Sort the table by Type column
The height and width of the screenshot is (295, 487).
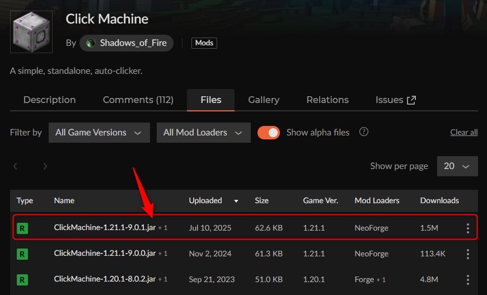(x=25, y=200)
